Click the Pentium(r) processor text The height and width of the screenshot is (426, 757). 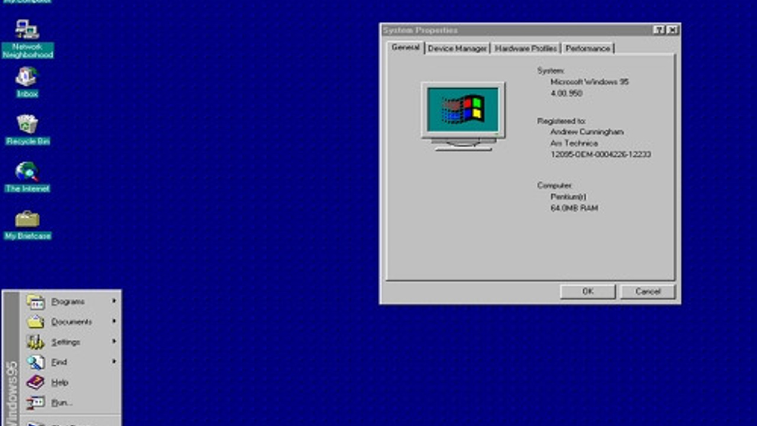[x=568, y=197]
